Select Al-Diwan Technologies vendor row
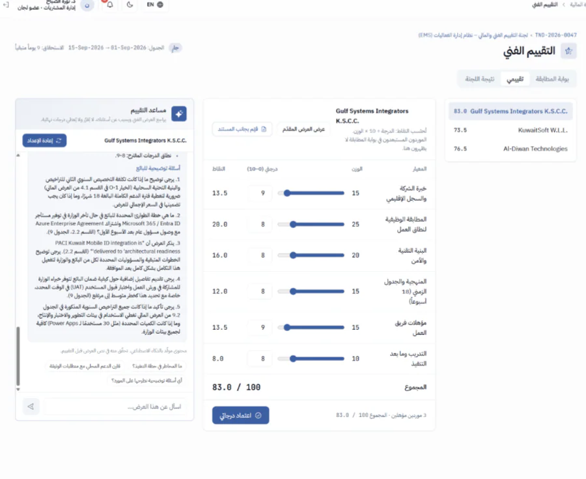The height and width of the screenshot is (479, 586). pos(510,149)
